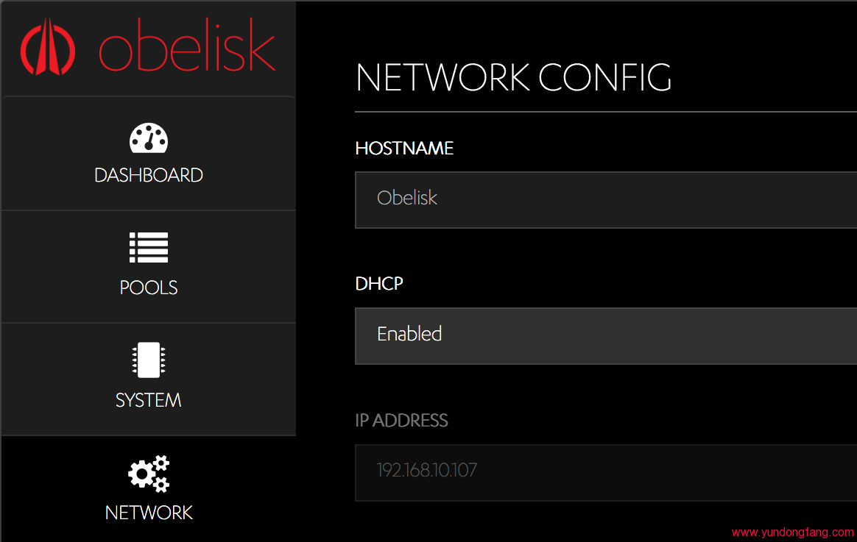Click the disabled IP Address field

tap(605, 471)
